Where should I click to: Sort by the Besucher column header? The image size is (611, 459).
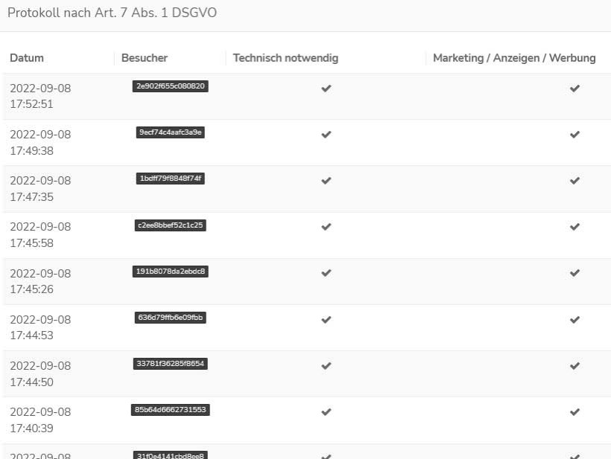pyautogui.click(x=145, y=58)
